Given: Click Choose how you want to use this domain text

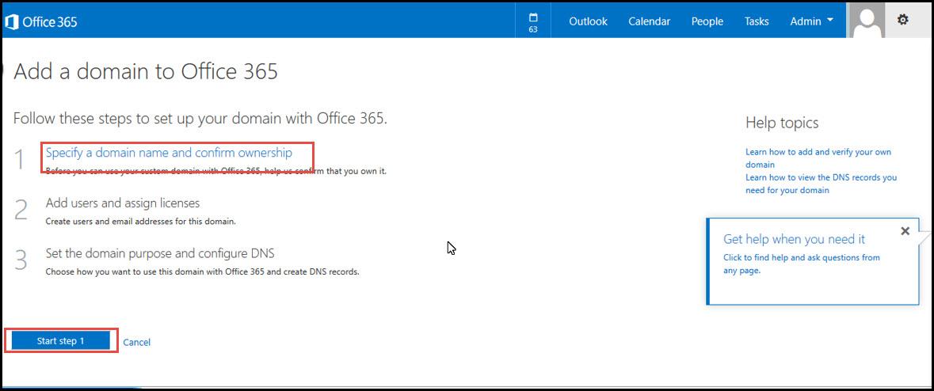Looking at the screenshot, I should (203, 272).
